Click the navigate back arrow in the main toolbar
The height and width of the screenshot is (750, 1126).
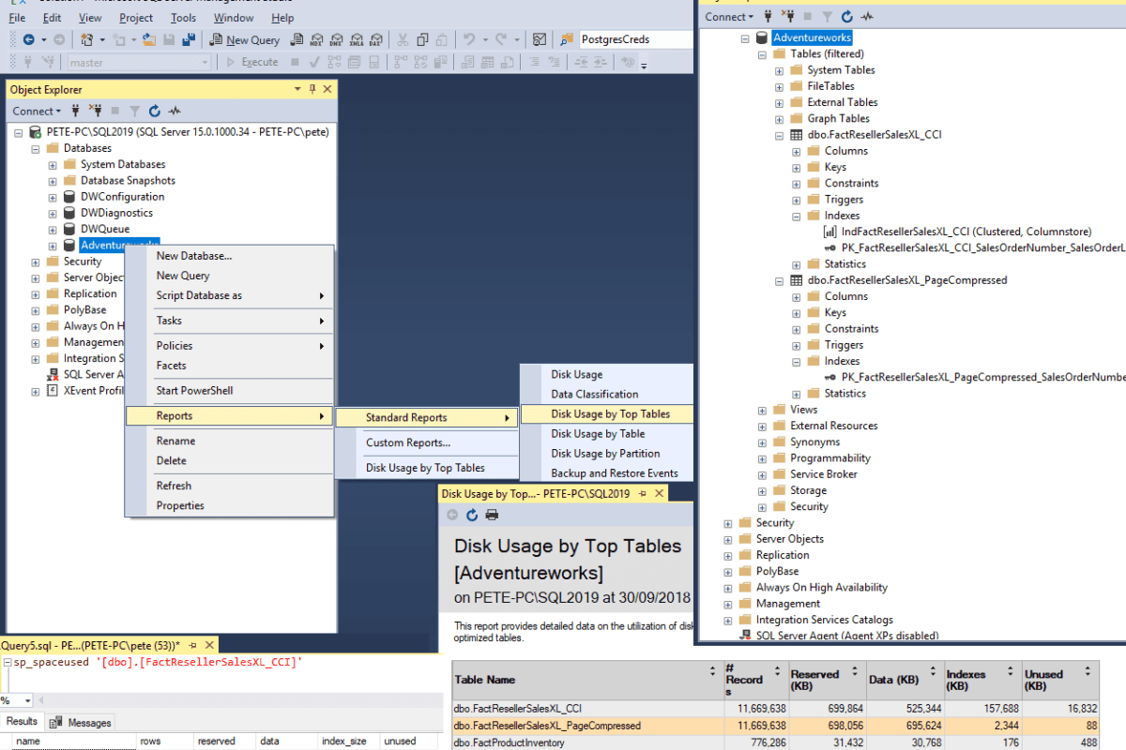(28, 39)
